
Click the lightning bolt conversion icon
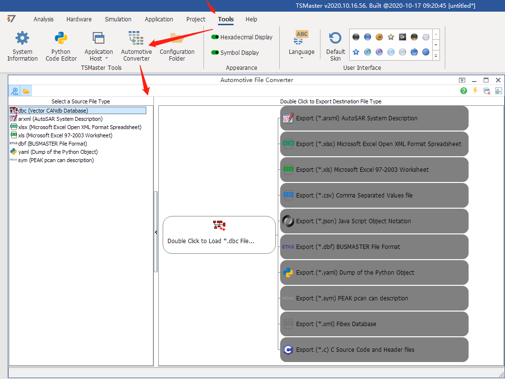point(474,91)
